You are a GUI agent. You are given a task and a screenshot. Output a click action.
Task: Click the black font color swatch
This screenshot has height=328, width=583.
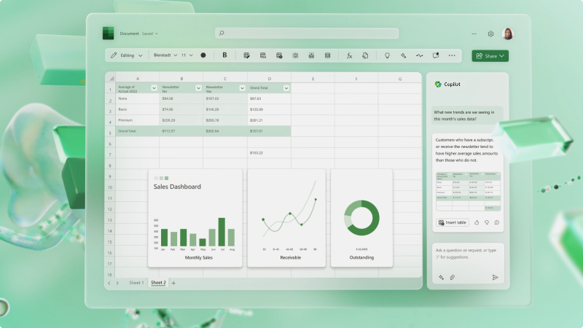coord(203,55)
